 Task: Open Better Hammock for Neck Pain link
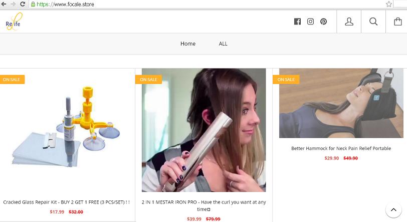341,148
